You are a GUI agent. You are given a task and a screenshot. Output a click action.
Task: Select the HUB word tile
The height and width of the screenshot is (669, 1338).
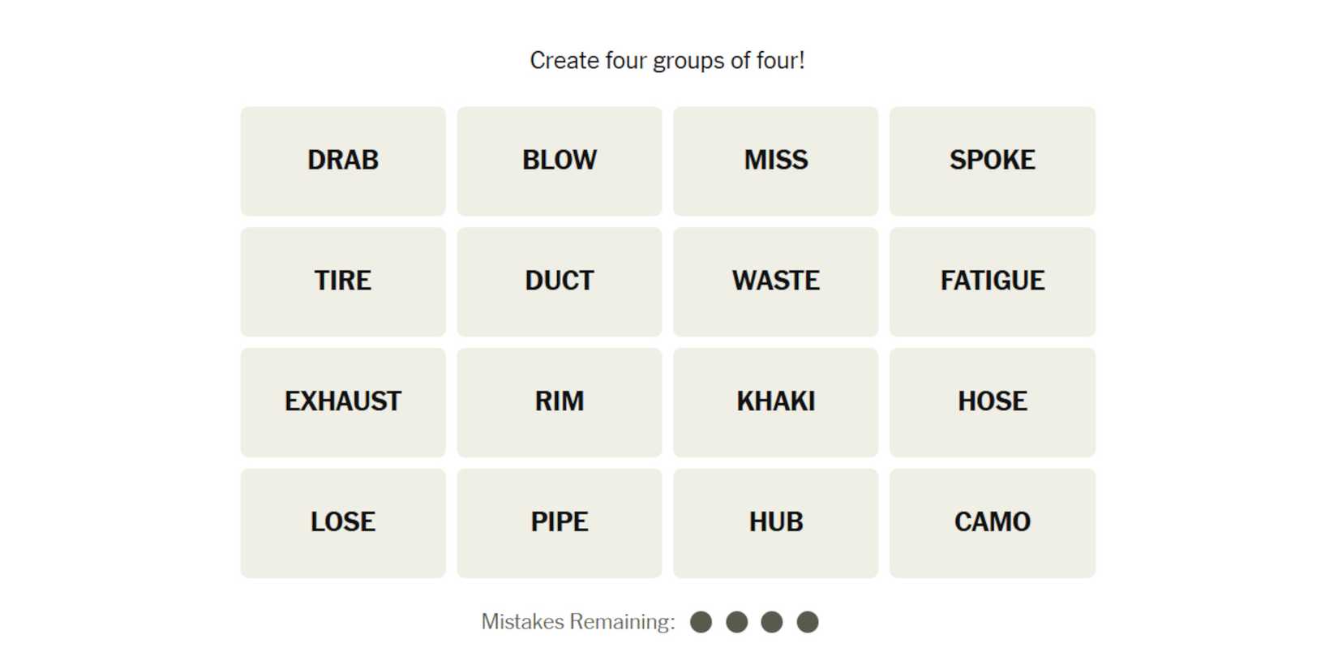(x=776, y=523)
